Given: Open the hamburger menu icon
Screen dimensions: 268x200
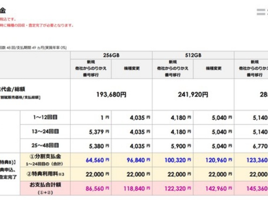Looking at the screenshot, I should click(x=261, y=12).
